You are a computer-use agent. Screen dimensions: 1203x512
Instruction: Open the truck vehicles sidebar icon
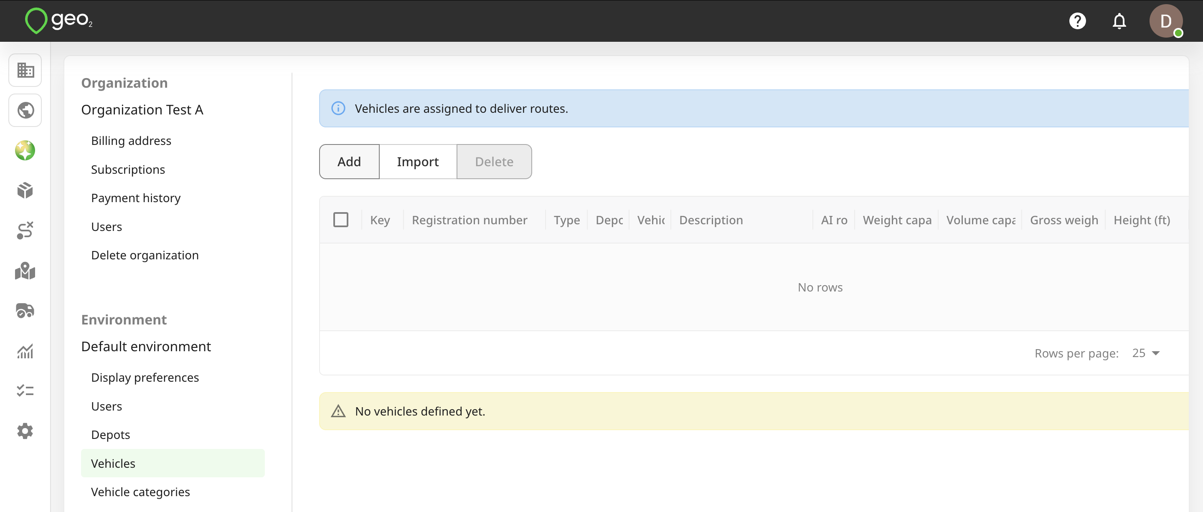pos(25,310)
